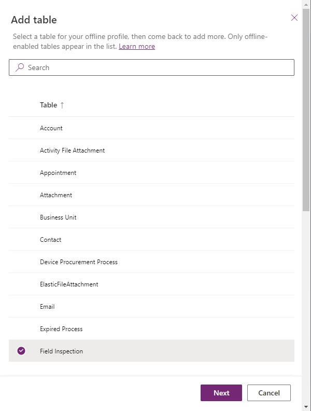
Task: Choose the Appointment table
Action: coord(151,172)
